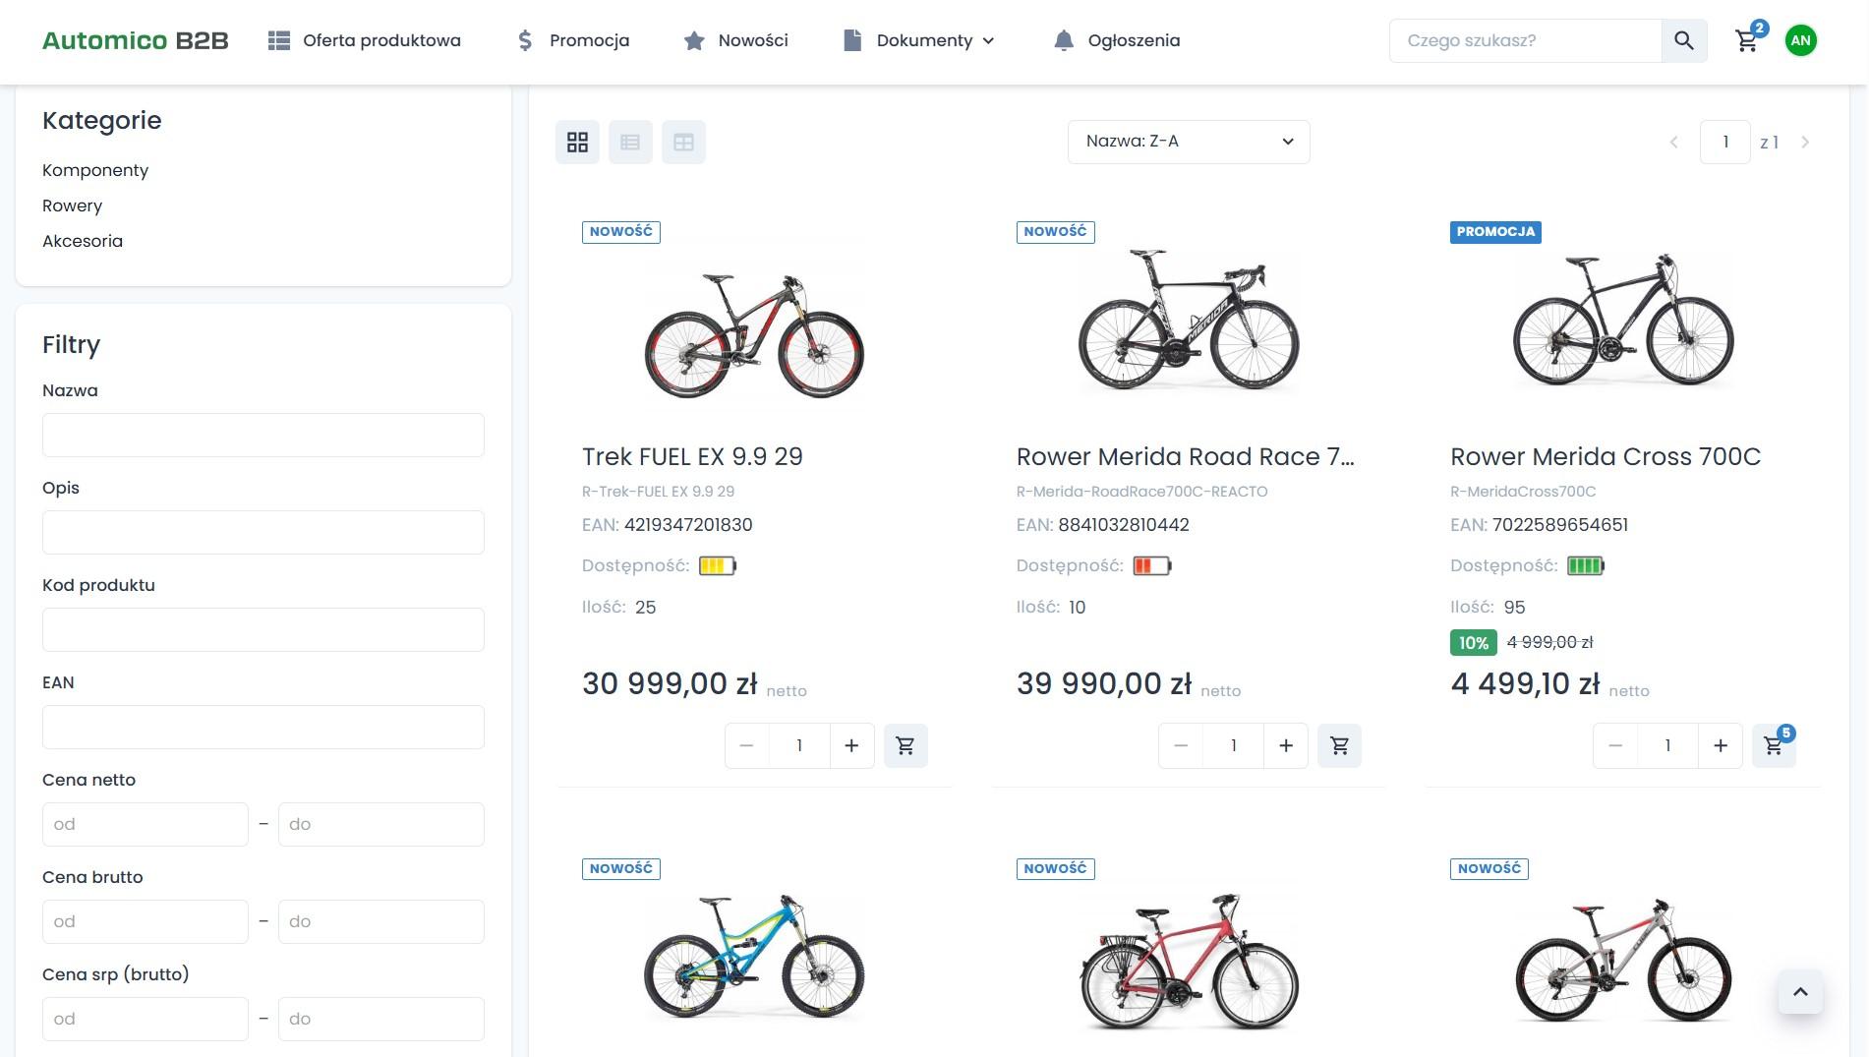Open the Nazwa: Z-A sort dropdown
Screen dimensions: 1869x1057
pos(1189,142)
